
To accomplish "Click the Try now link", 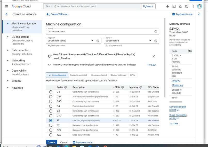I will click(151, 65).
